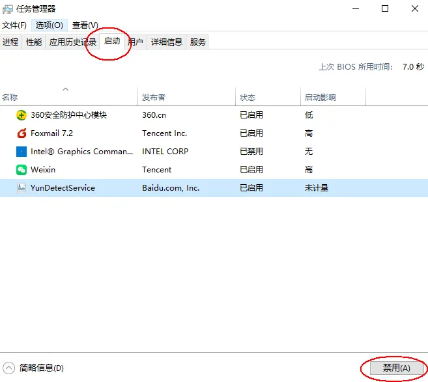The image size is (428, 382).
Task: Select the 360安全防护中心模块 row name
Action: pos(68,115)
